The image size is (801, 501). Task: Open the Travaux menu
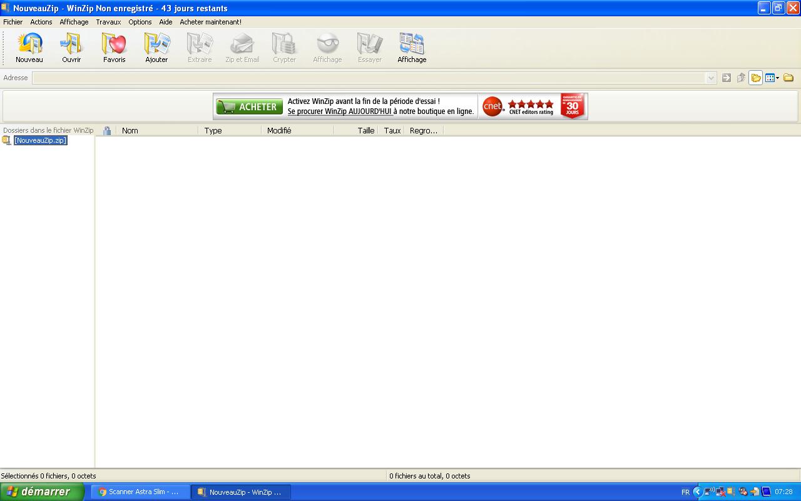(x=108, y=22)
